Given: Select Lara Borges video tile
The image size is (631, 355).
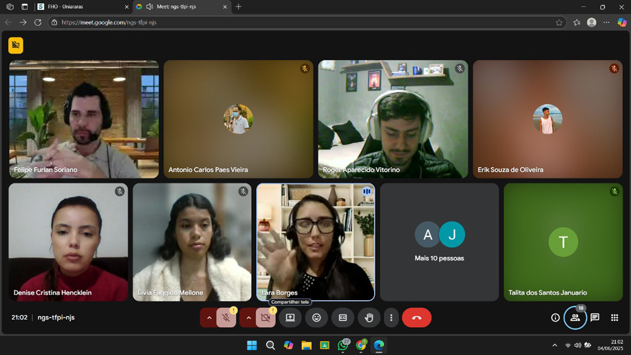Looking at the screenshot, I should (315, 242).
